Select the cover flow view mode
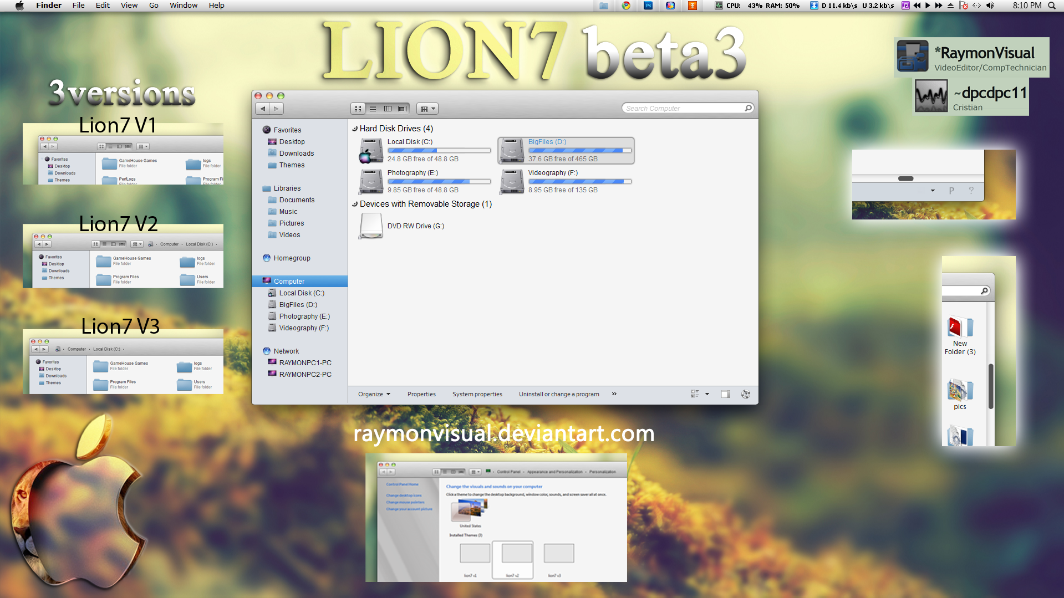The height and width of the screenshot is (598, 1064). (x=402, y=109)
